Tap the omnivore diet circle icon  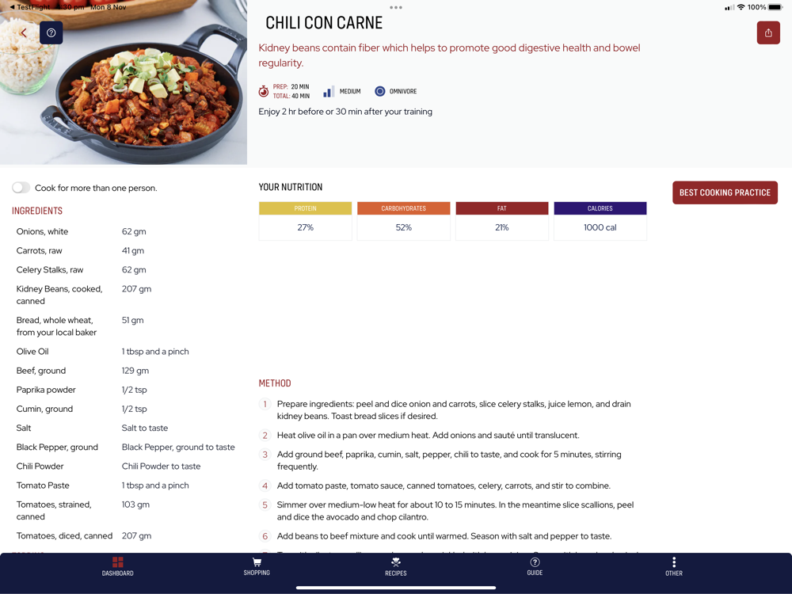(380, 91)
